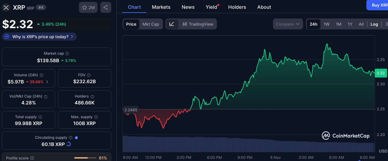Add XRP to watchlist with star button
Screen dimensions: 388x161
click(88, 8)
